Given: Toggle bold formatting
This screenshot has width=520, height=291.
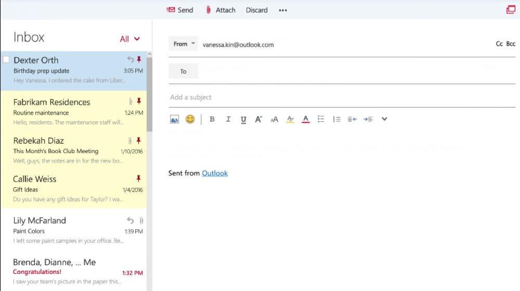Looking at the screenshot, I should click(x=212, y=119).
